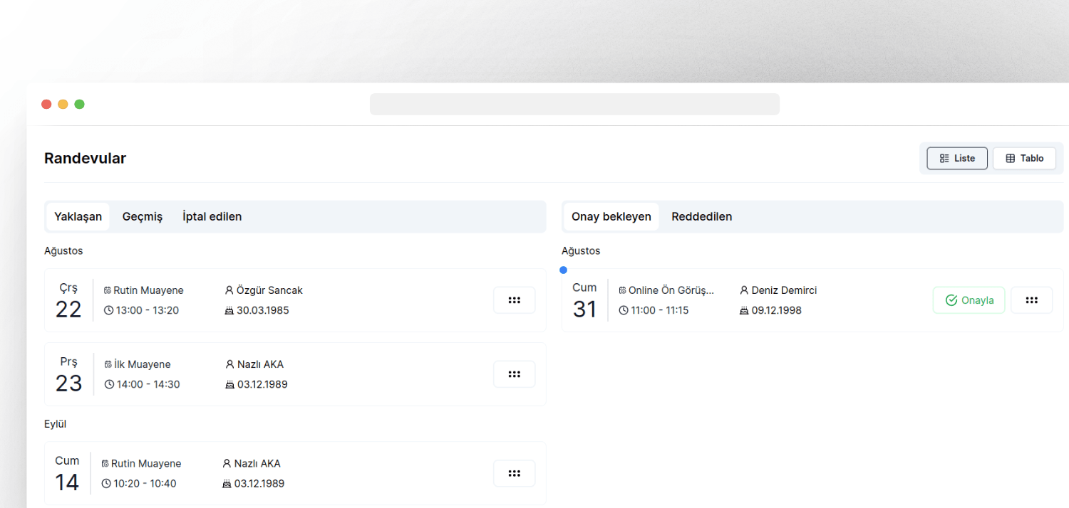Screen dimensions: 1069x508
Task: Approve appointment with Onayla button
Action: point(969,300)
